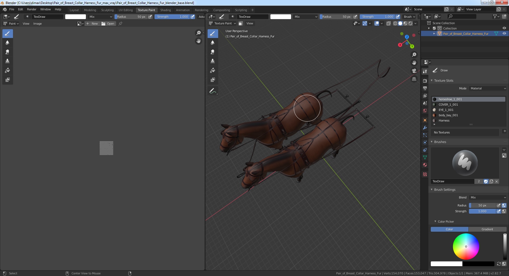Uncheck the Collection checkbox in outliner
This screenshot has width=509, height=276.
click(434, 28)
